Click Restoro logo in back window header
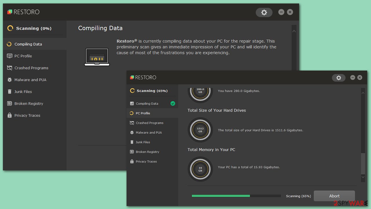 coord(23,12)
